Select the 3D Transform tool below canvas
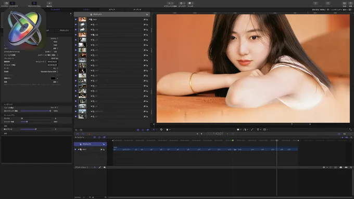Image resolution: width=354 pixels, height=199 pixels. [x=161, y=129]
